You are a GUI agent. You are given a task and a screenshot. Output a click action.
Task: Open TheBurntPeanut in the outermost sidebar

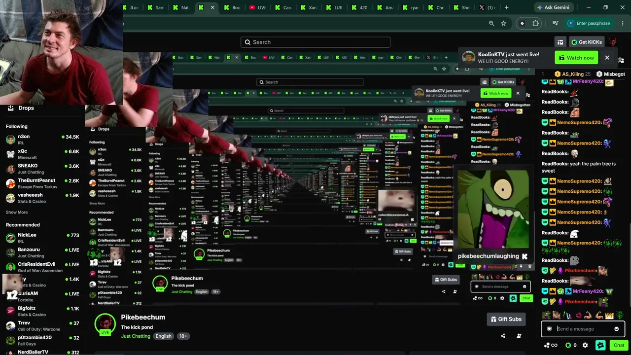42,183
